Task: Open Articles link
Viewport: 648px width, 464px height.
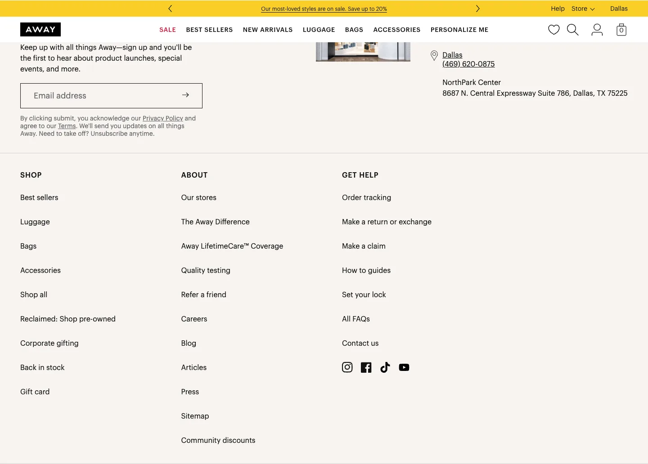Action: tap(194, 367)
